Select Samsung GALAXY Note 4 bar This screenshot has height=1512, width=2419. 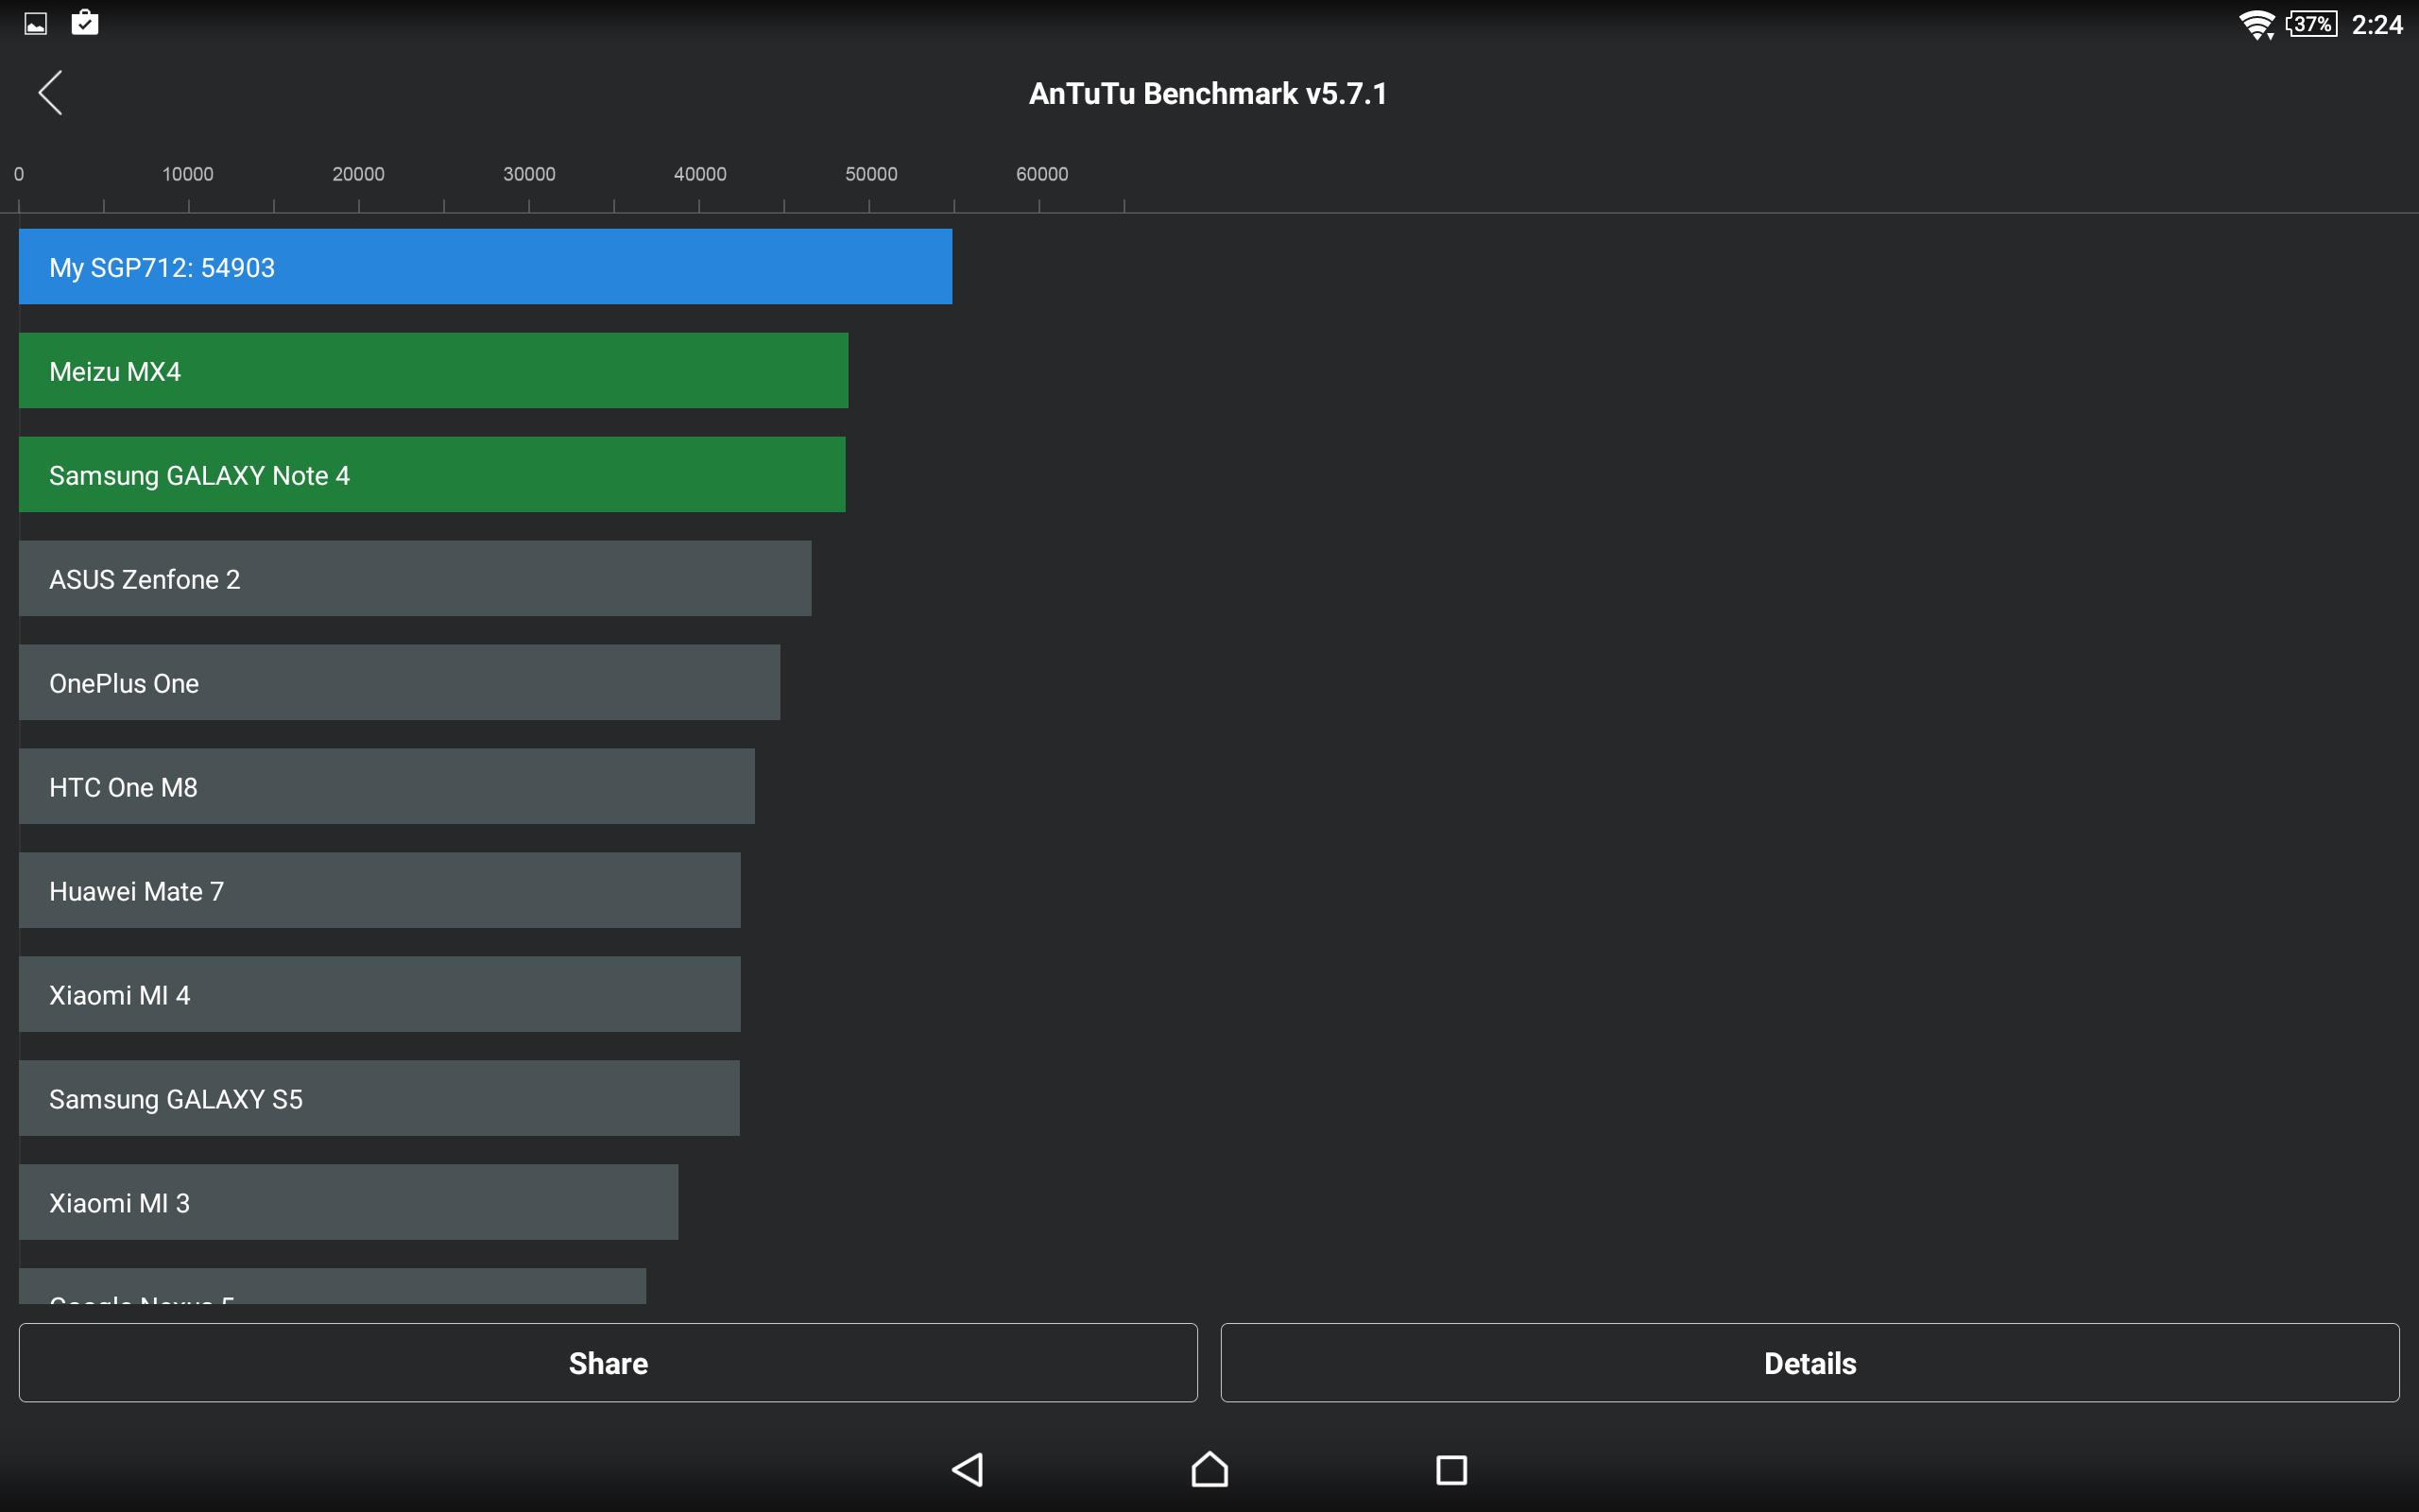pyautogui.click(x=432, y=475)
